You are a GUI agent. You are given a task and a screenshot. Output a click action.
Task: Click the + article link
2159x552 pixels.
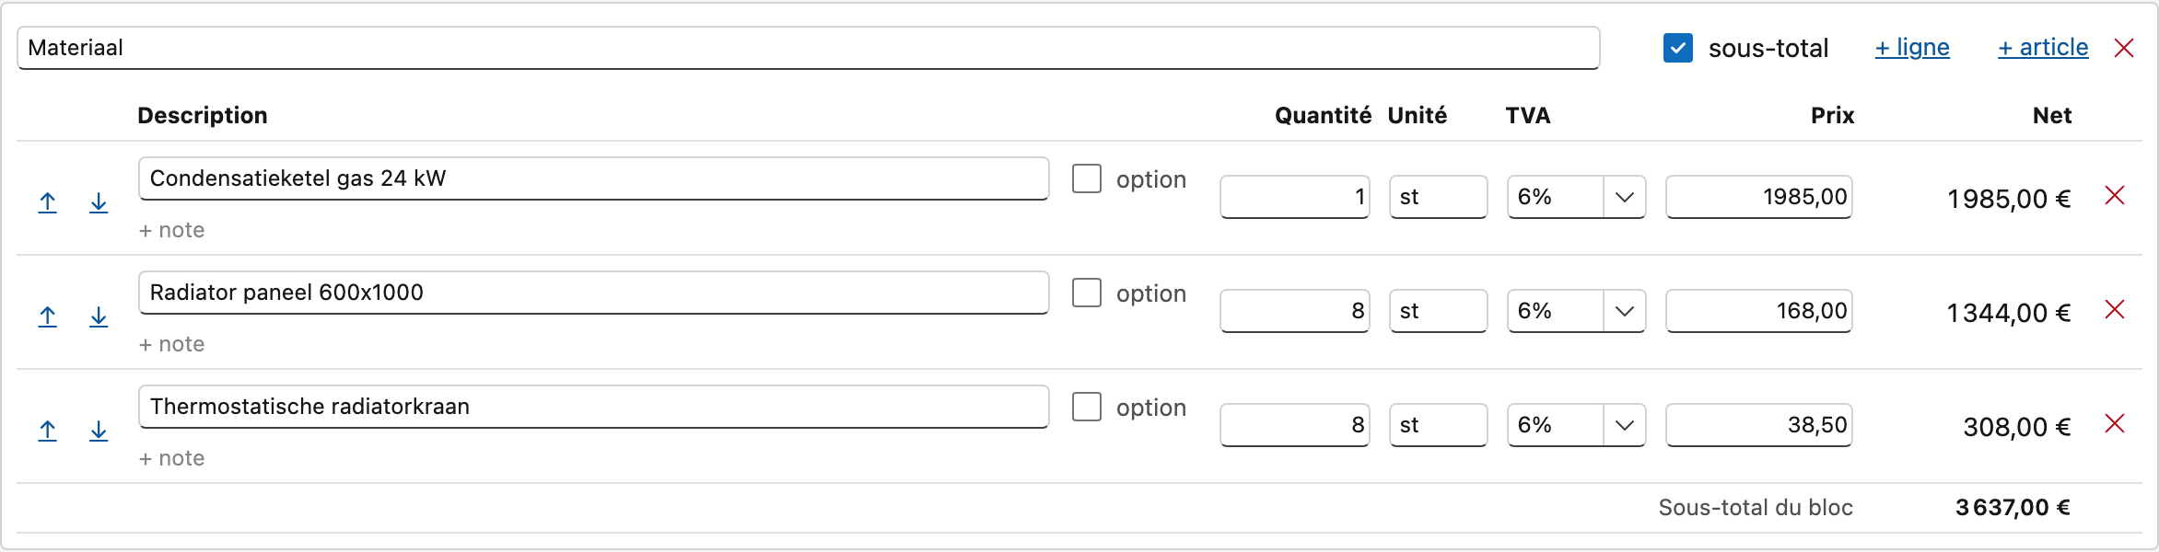point(2043,48)
